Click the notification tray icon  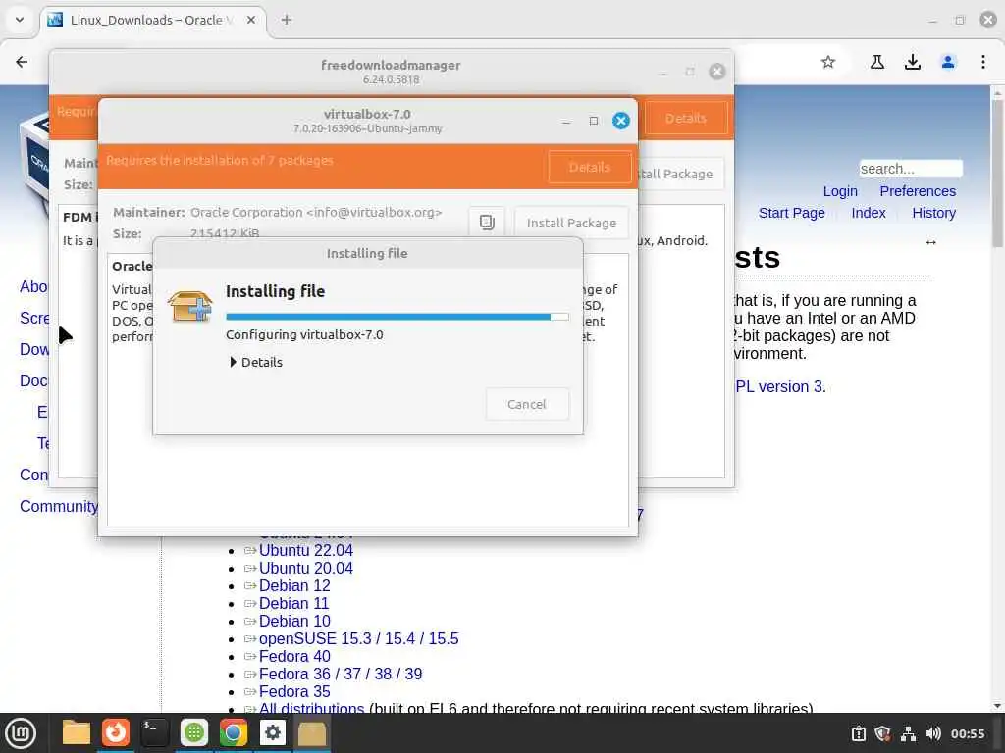click(x=858, y=733)
